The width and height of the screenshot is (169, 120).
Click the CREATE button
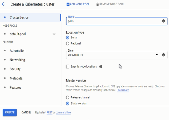(x=10, y=113)
